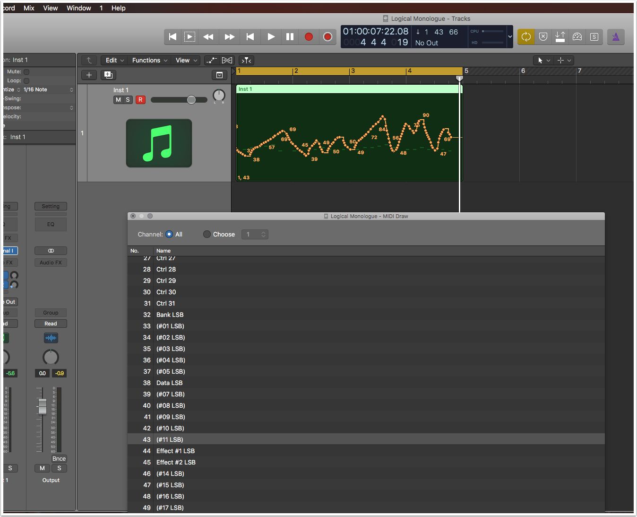Screen dimensions: 637x517
Task: Toggle the purple metronome click button
Action: click(x=616, y=37)
